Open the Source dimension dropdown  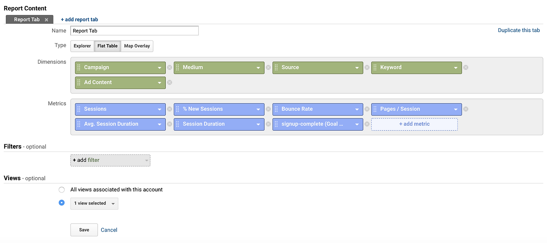(357, 68)
